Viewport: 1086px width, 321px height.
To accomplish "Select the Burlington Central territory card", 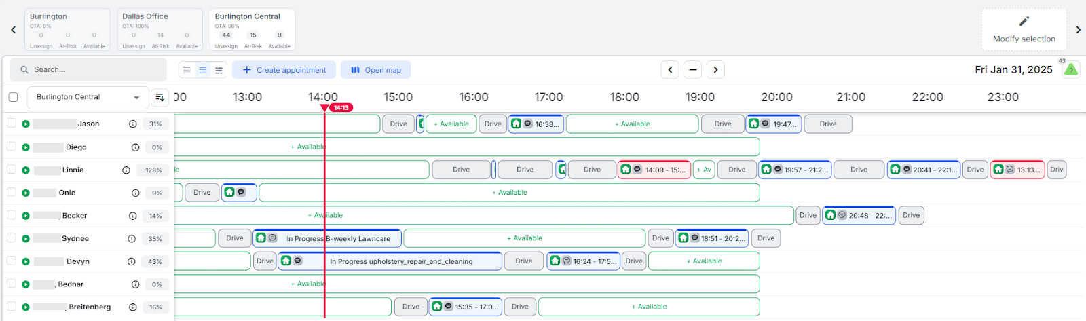I will pyautogui.click(x=252, y=29).
